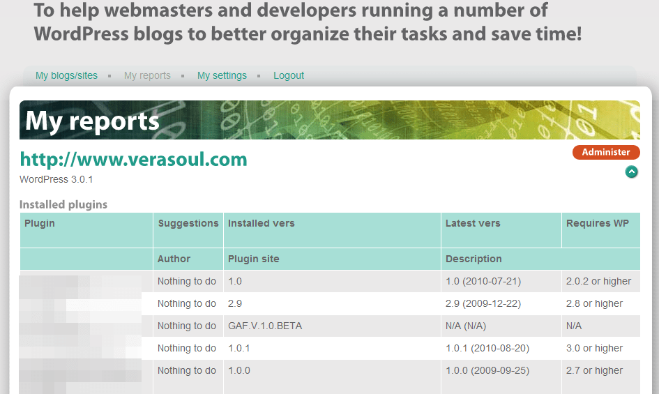This screenshot has height=394, width=659.
Task: Click the 2.9 (2009-12-22) latest version cell
Action: tap(483, 303)
